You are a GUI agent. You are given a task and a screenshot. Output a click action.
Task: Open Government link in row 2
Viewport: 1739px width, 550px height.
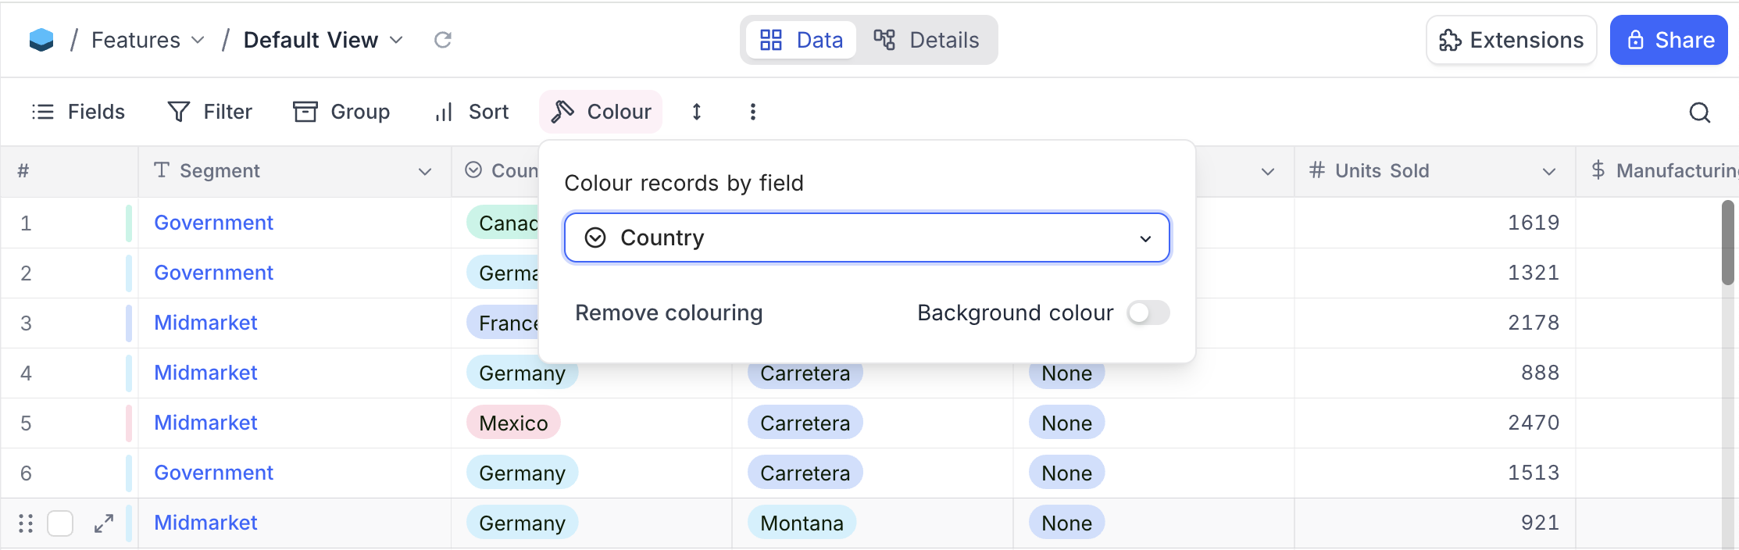click(x=213, y=273)
